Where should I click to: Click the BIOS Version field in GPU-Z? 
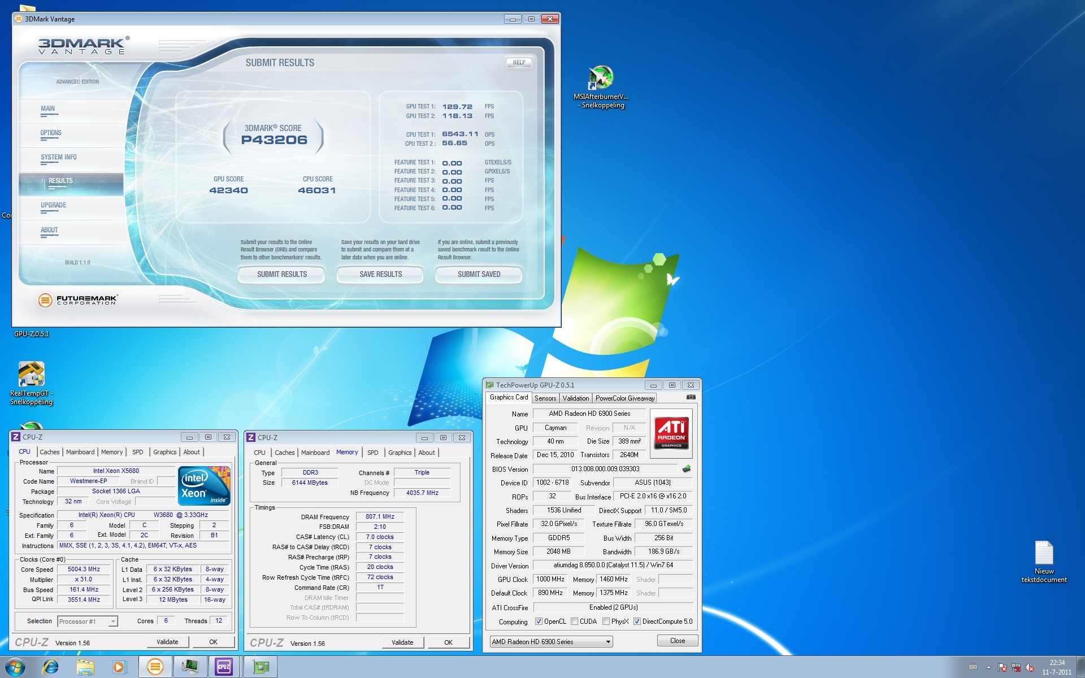pos(605,469)
